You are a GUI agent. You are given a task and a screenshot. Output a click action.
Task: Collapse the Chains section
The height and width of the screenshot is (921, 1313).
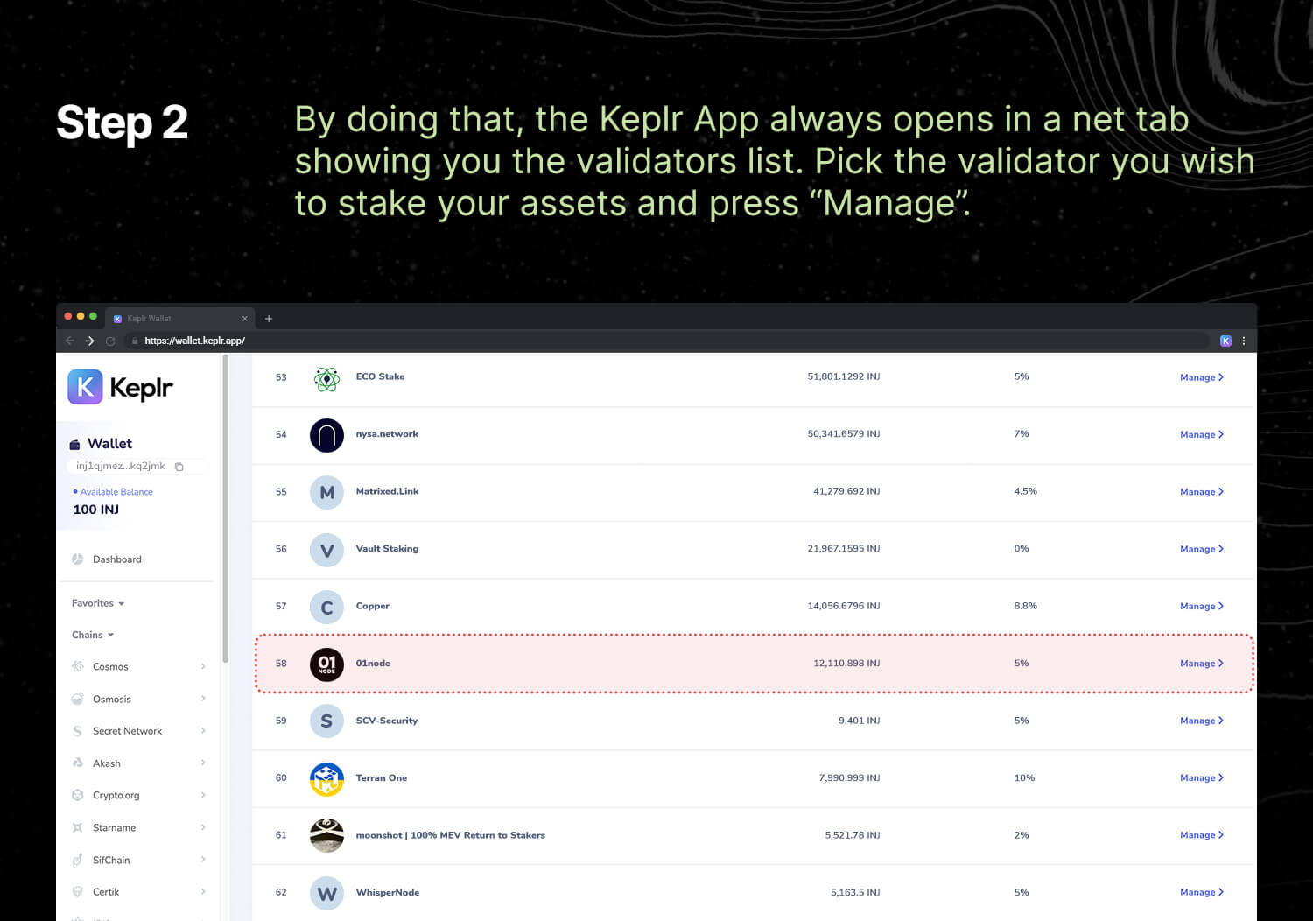[x=93, y=635]
